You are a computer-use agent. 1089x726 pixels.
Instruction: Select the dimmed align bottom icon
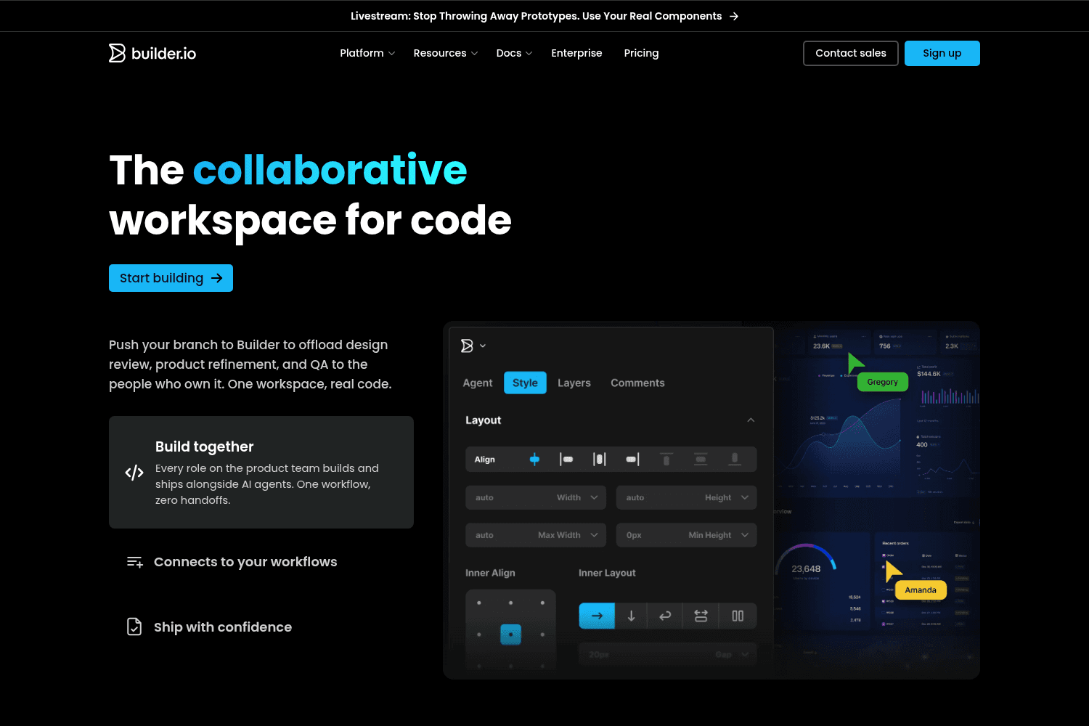click(x=735, y=459)
